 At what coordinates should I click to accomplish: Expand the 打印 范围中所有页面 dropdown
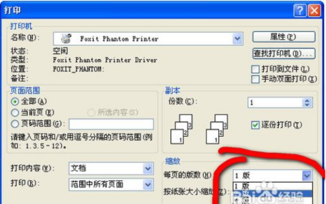[x=148, y=184]
